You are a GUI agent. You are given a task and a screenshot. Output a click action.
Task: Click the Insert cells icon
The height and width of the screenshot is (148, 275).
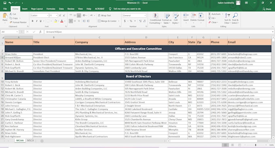tap(186, 16)
